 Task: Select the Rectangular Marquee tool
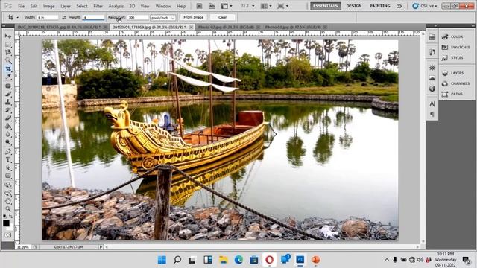pos(8,45)
